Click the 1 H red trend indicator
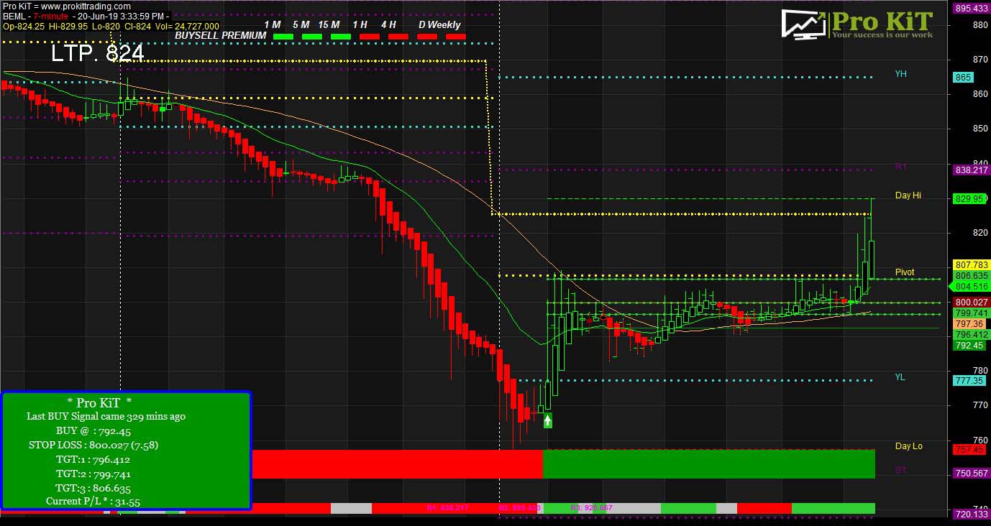991x526 pixels. tap(369, 36)
